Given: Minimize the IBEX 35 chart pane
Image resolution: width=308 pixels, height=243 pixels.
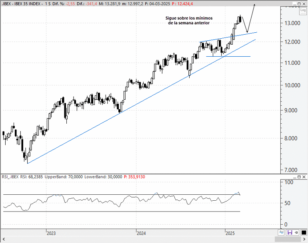Looking at the screenshot, I should pyautogui.click(x=294, y=4).
